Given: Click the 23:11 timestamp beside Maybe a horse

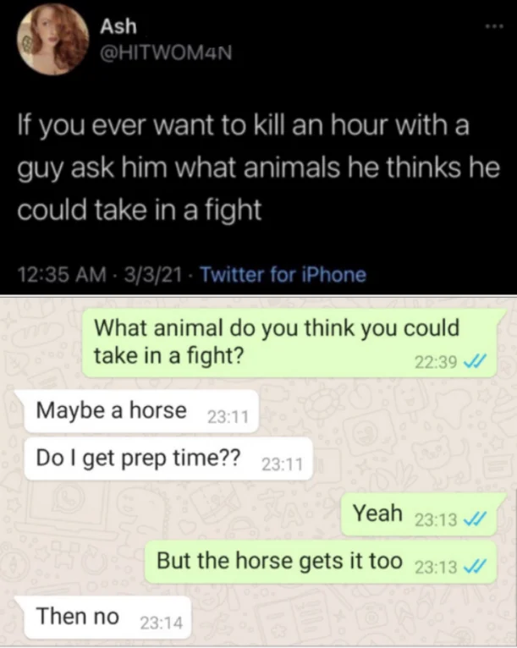Looking at the screenshot, I should click(228, 416).
